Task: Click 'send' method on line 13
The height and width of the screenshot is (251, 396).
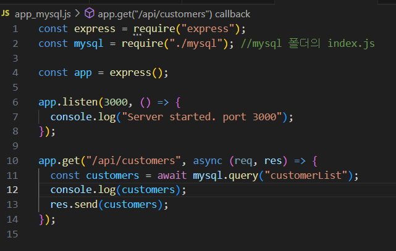Action: pos(86,205)
